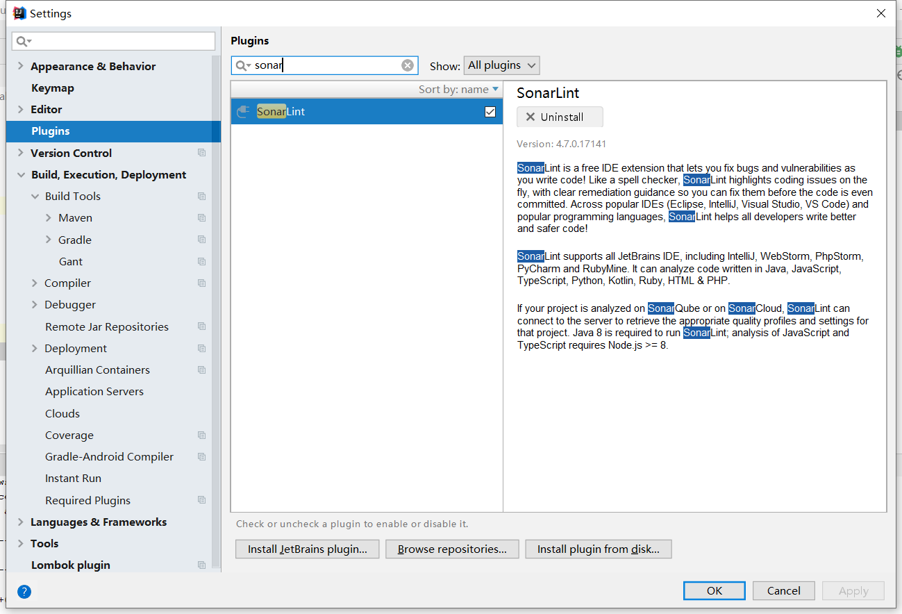Expand the Debugger settings node

35,304
